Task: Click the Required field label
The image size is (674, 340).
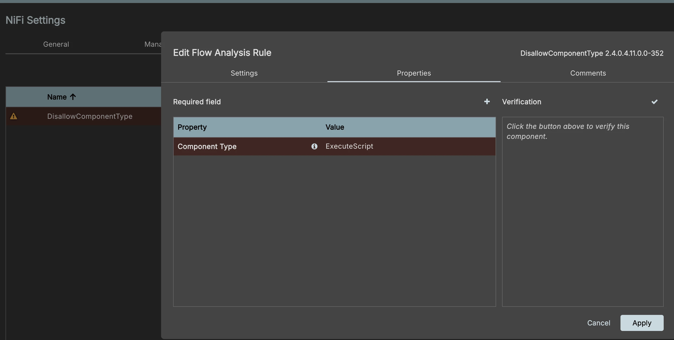Action: tap(197, 102)
